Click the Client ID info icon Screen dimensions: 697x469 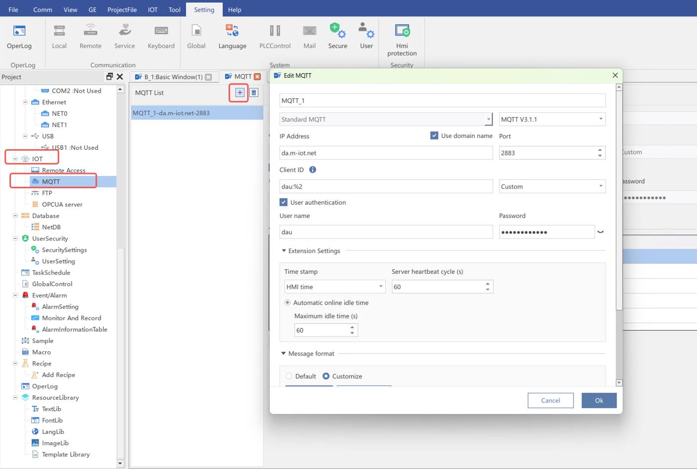point(313,170)
